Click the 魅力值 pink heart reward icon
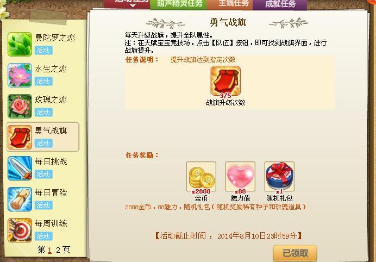 [240, 176]
